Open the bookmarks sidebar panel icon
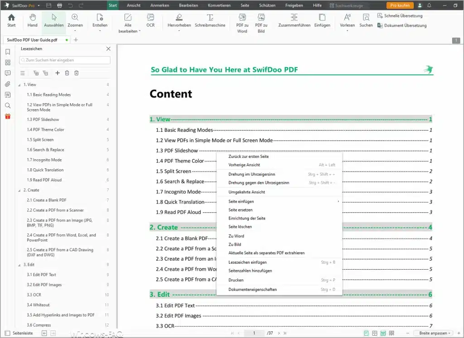Image resolution: width=464 pixels, height=338 pixels. (x=8, y=52)
